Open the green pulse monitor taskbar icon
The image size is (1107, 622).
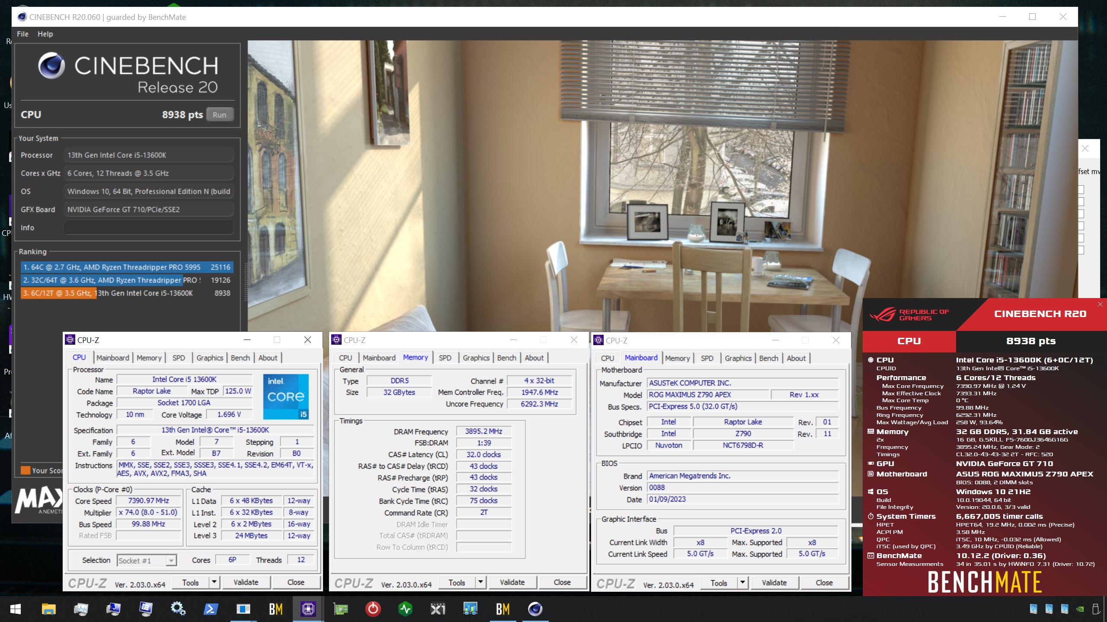click(405, 609)
